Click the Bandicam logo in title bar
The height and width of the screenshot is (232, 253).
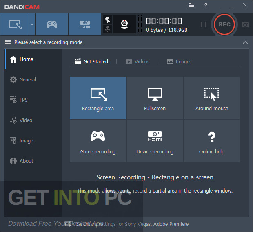click(x=22, y=7)
